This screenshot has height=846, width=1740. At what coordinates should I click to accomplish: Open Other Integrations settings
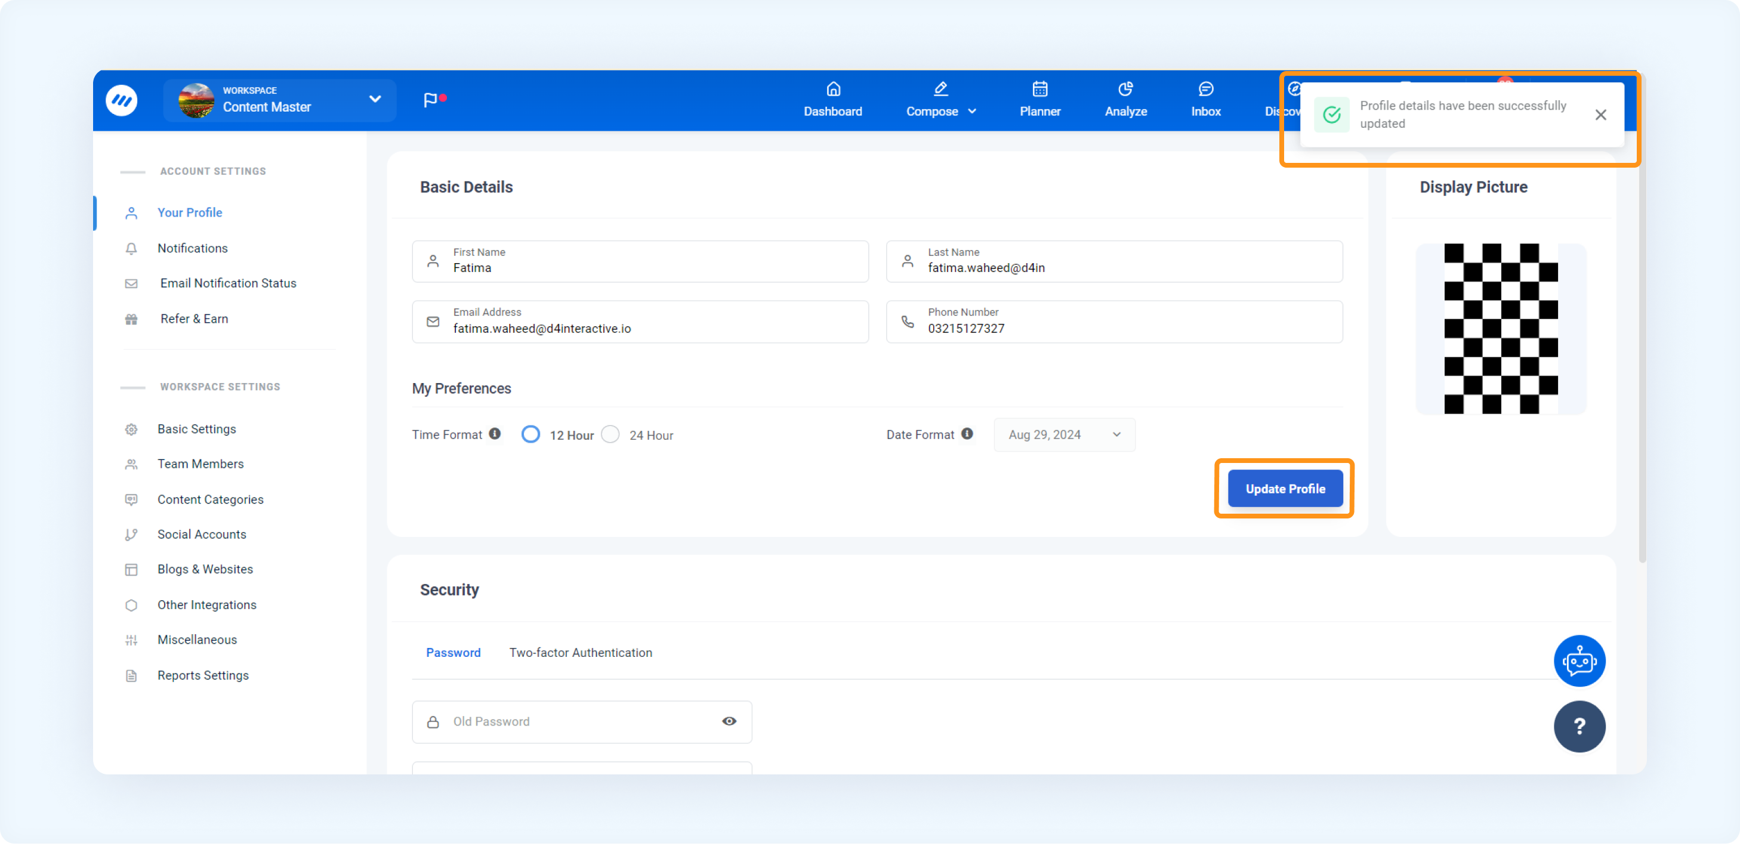pyautogui.click(x=206, y=606)
